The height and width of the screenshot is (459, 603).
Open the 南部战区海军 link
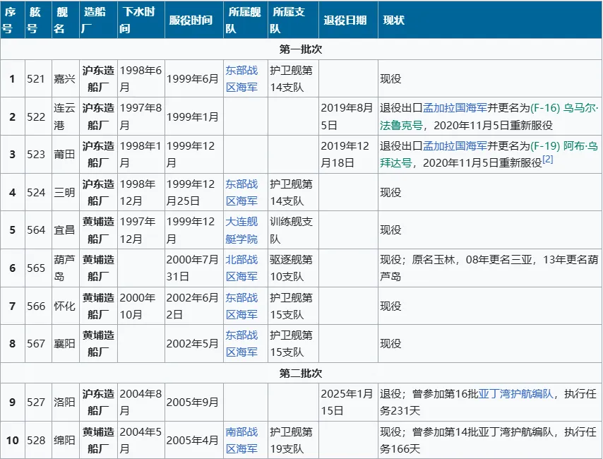click(241, 440)
